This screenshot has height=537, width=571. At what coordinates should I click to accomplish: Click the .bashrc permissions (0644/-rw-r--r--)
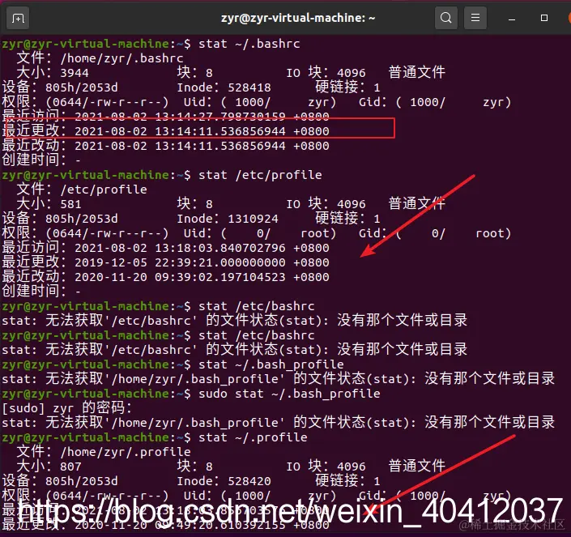[x=107, y=102]
